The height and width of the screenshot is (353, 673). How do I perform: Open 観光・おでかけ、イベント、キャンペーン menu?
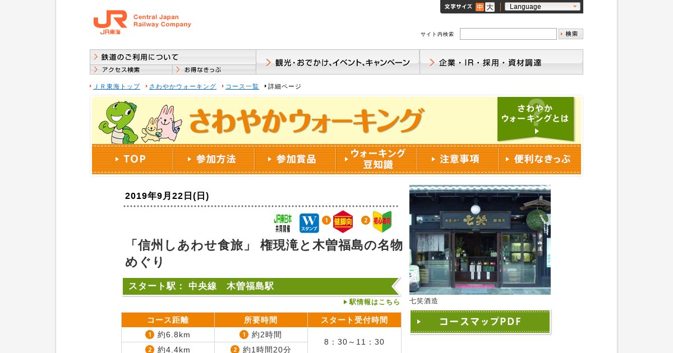[338, 62]
